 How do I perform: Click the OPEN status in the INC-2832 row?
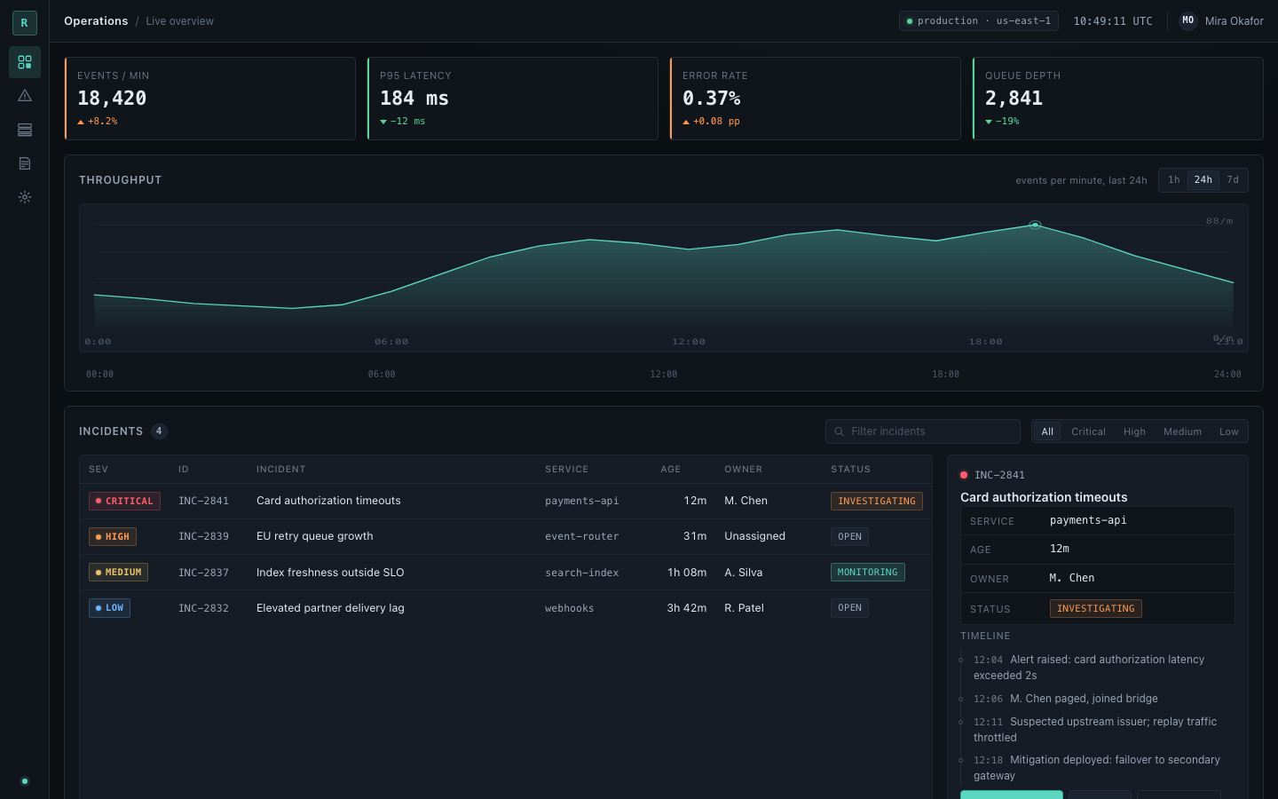click(849, 608)
